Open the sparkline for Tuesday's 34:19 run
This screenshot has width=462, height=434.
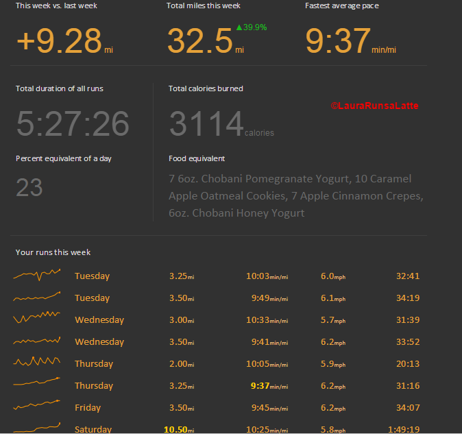tap(36, 298)
